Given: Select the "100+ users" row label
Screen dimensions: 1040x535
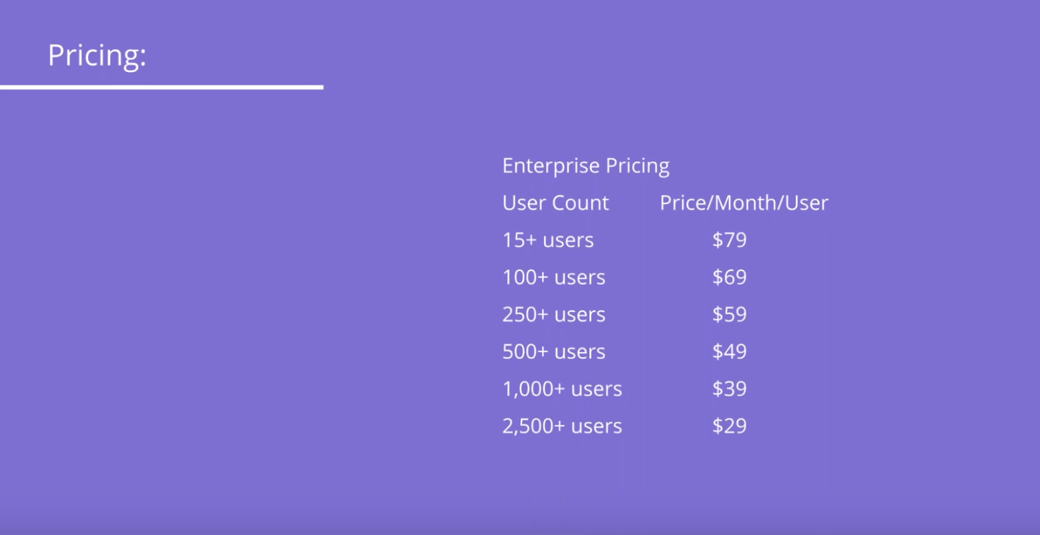Looking at the screenshot, I should (553, 278).
